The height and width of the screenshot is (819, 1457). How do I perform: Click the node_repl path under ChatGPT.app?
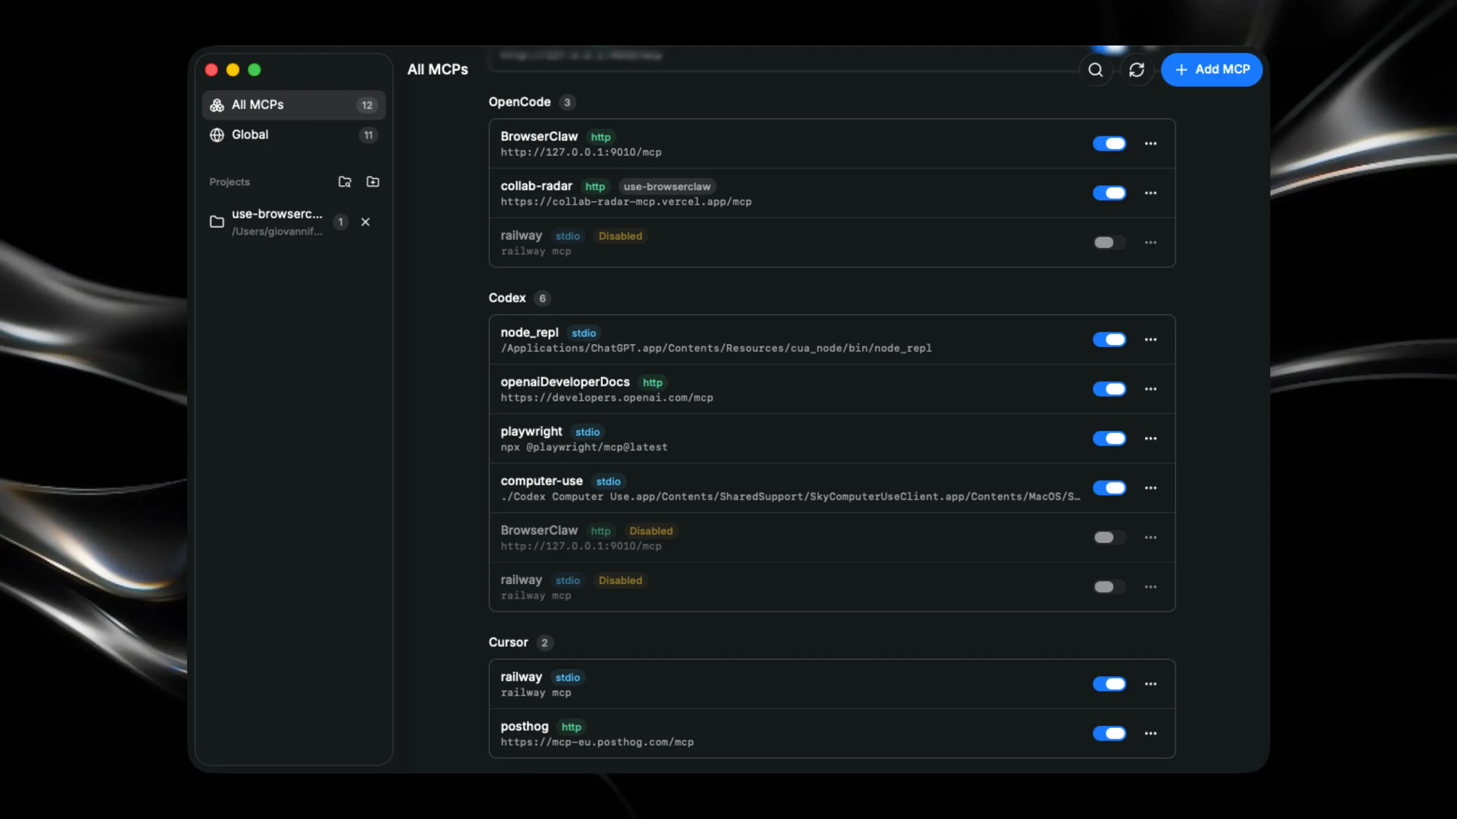(x=716, y=348)
